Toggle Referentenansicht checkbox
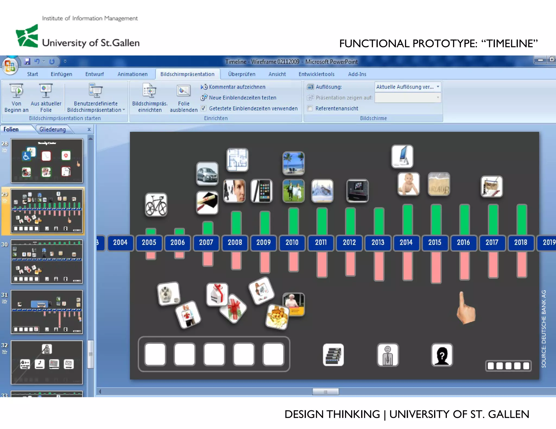Viewport: 556px width, 429px height. (x=310, y=108)
